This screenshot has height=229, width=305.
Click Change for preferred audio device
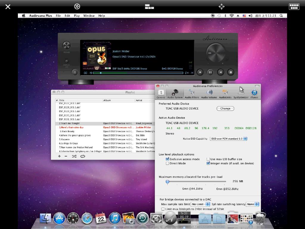click(225, 109)
